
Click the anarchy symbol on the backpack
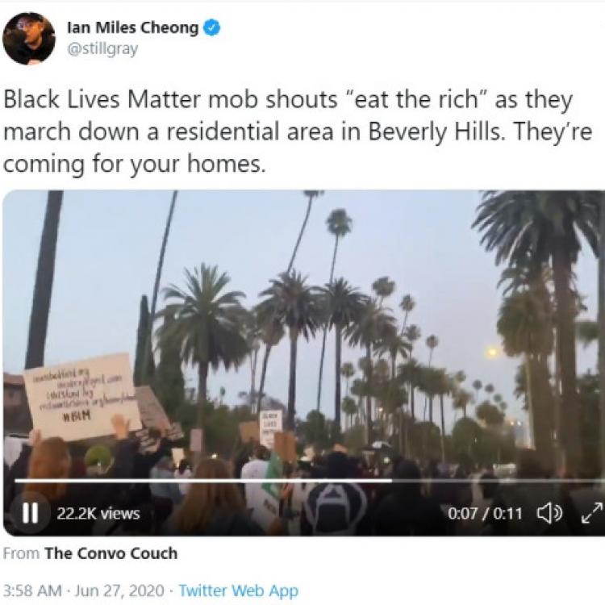333,503
